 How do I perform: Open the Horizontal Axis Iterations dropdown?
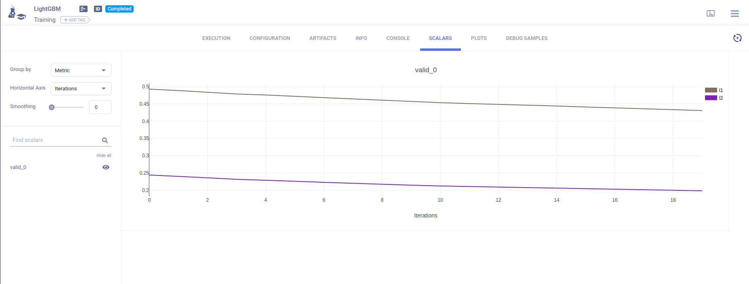(x=81, y=89)
